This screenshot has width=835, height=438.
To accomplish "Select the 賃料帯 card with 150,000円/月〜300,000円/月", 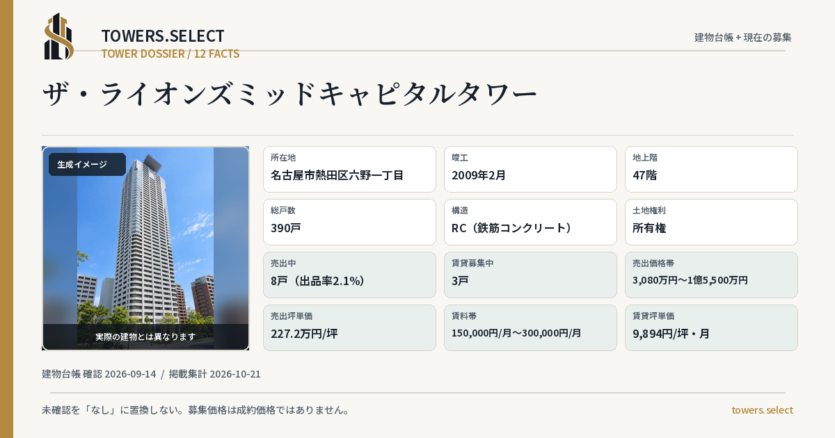I will click(530, 327).
